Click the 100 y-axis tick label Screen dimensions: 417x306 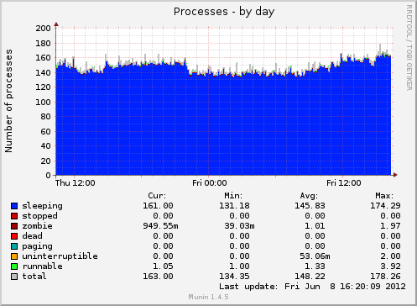pos(43,102)
